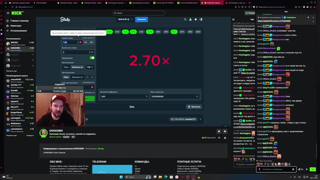The image size is (320, 180).
Task: Show hidden system tray icons
Action: (x=290, y=177)
